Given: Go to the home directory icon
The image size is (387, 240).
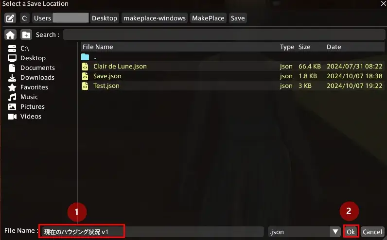Looking at the screenshot, I should point(10,35).
